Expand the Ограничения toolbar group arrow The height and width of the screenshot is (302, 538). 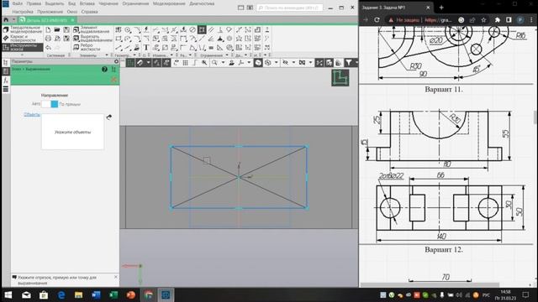pyautogui.click(x=227, y=55)
